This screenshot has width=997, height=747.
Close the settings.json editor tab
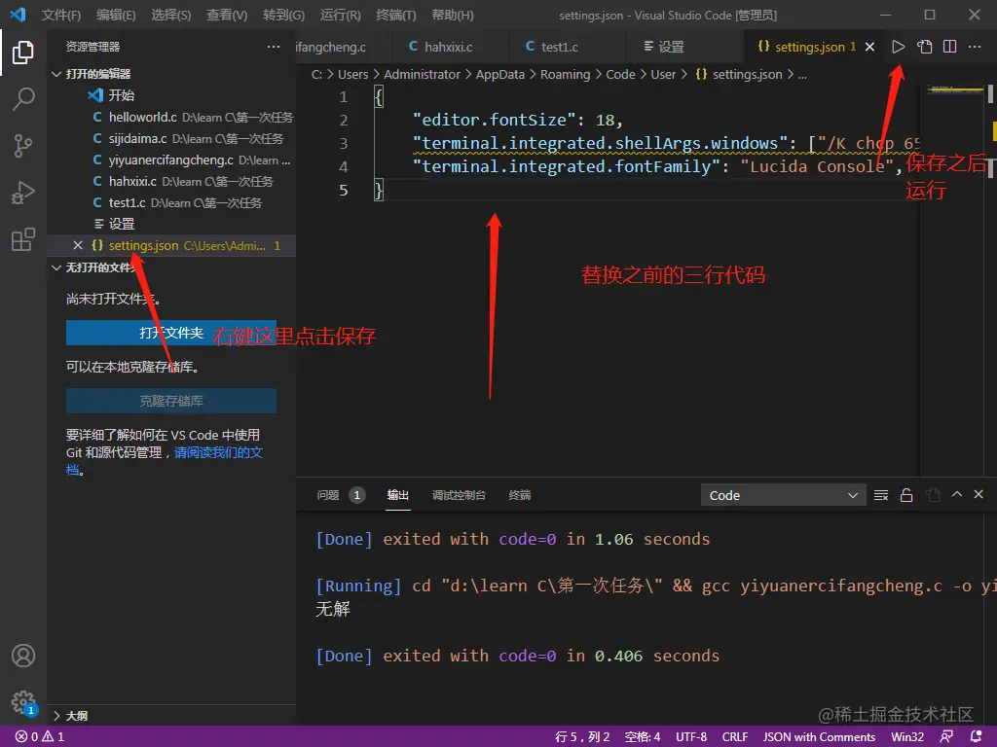click(869, 47)
